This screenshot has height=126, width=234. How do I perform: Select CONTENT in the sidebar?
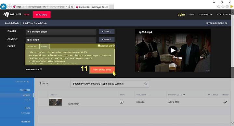[x=25, y=90]
